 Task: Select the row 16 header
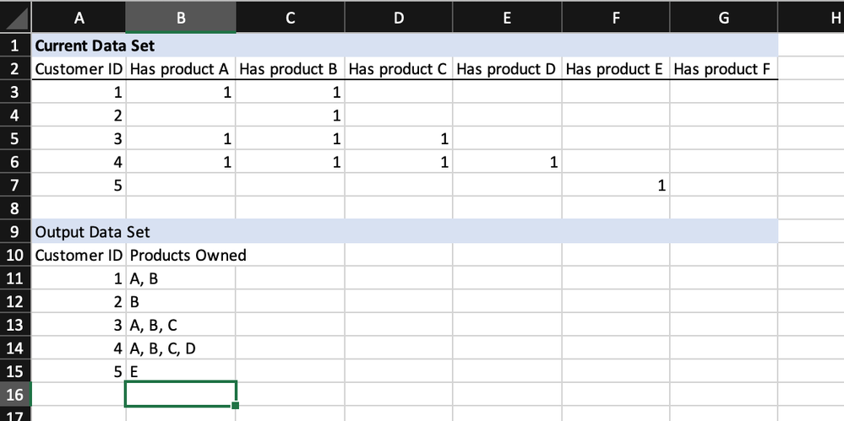pyautogui.click(x=14, y=393)
